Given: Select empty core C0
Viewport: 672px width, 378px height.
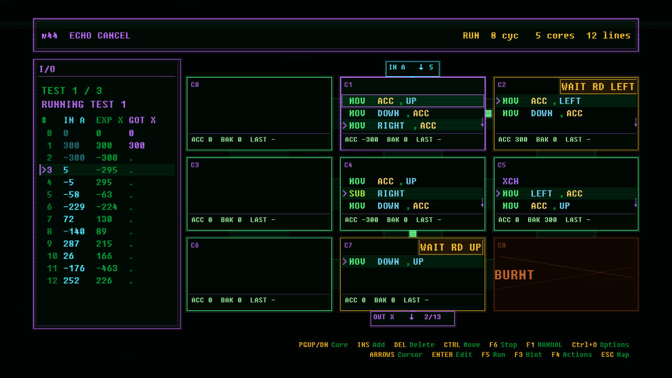Looking at the screenshot, I should click(x=259, y=113).
